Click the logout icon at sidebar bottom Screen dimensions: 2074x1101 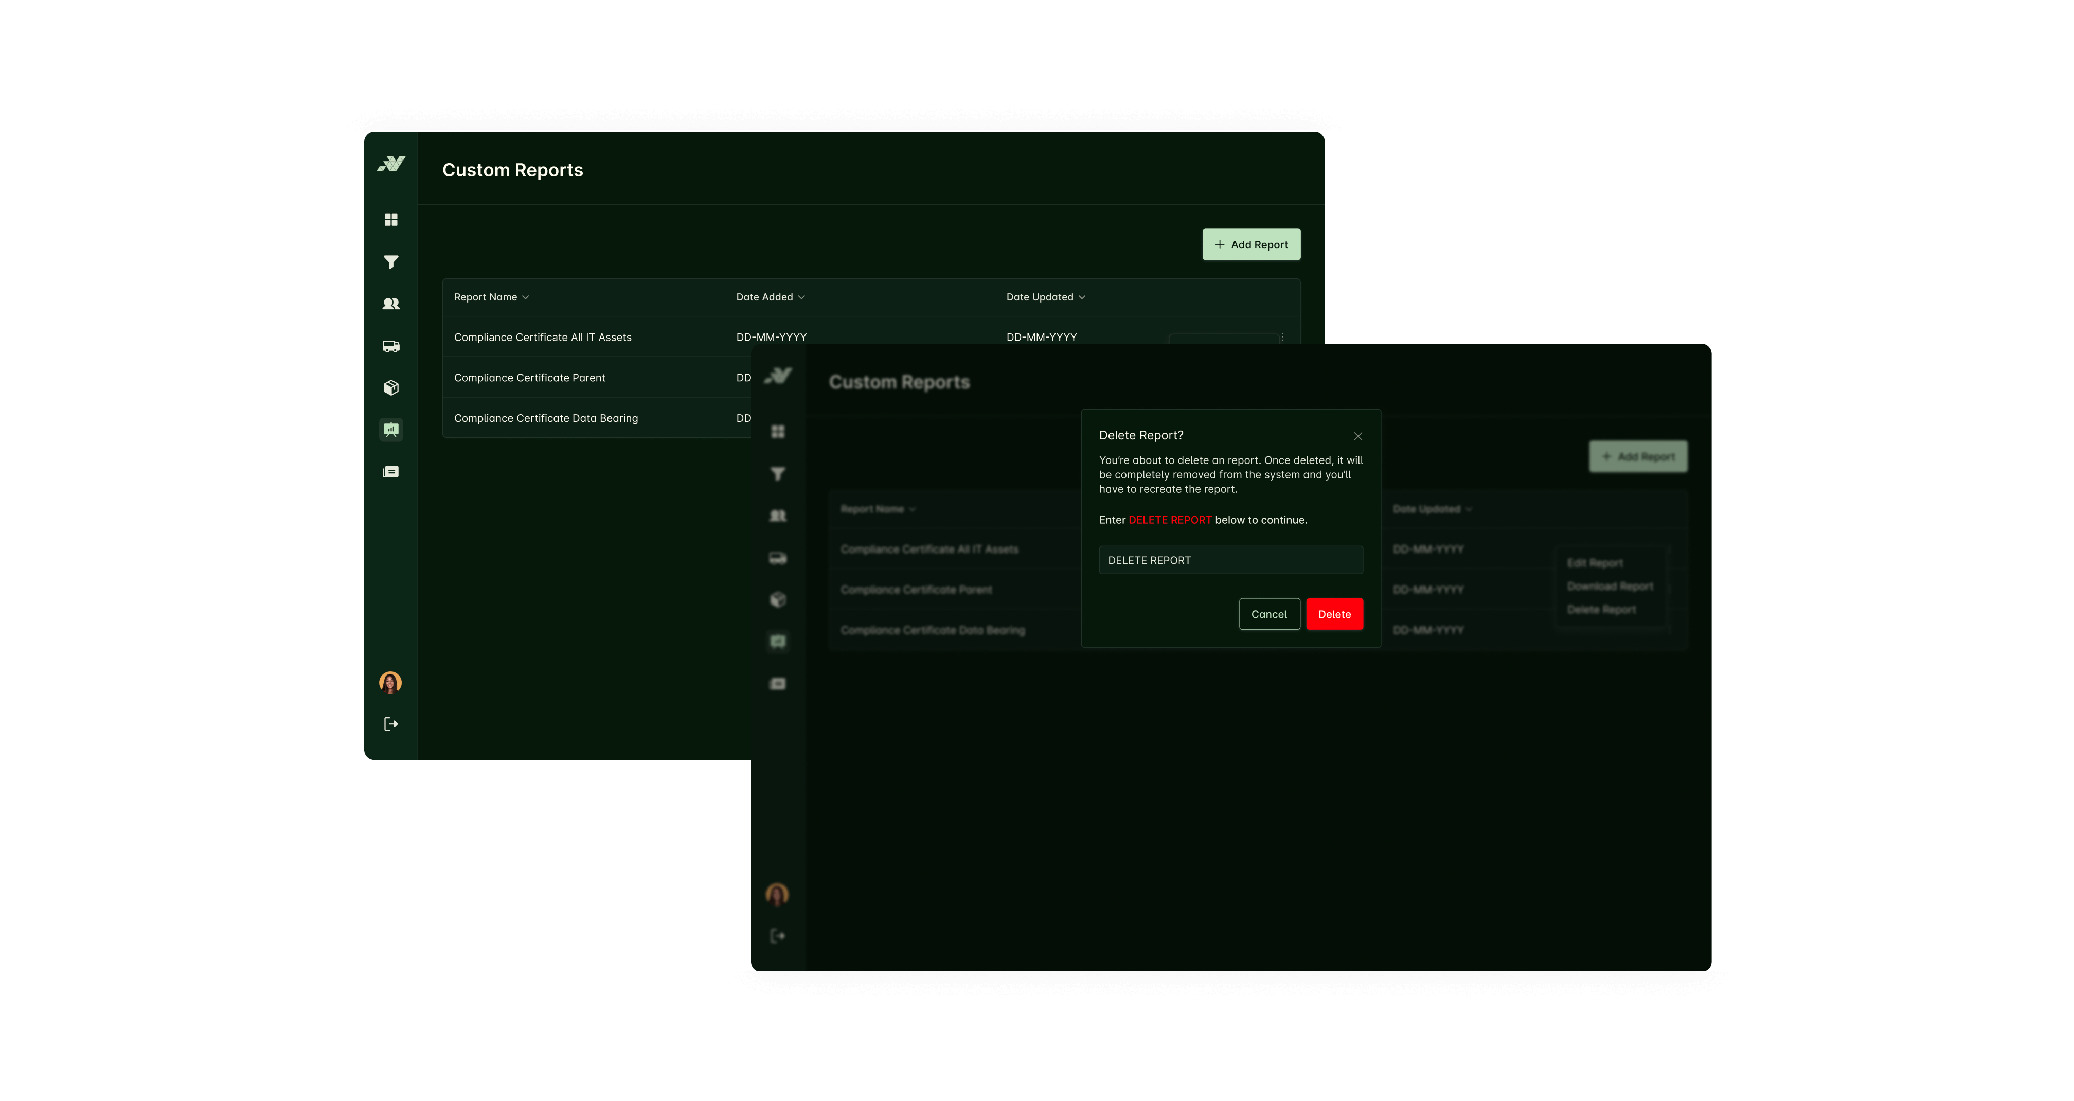[390, 724]
